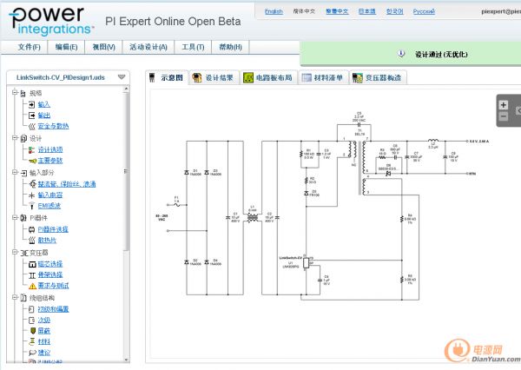Select the U1 LinkSwitch-CV chip in the schematic
The width and height of the screenshot is (521, 370).
coord(306,262)
